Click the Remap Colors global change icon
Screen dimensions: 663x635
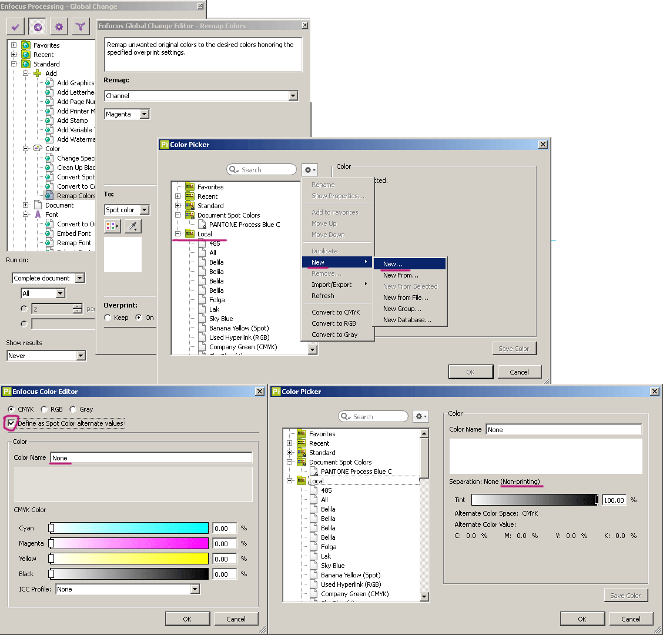tap(49, 195)
